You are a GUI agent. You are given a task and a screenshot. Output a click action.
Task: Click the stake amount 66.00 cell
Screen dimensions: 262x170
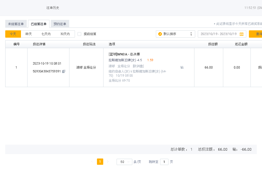209,67
